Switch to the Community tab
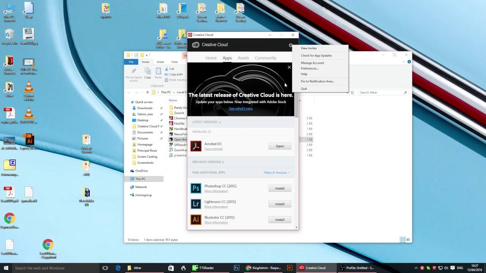Image resolution: width=486 pixels, height=273 pixels. click(265, 58)
